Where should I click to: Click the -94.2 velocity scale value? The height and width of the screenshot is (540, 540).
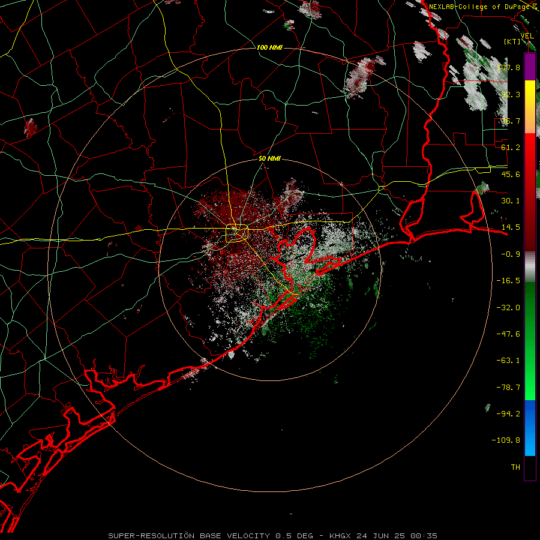[508, 414]
